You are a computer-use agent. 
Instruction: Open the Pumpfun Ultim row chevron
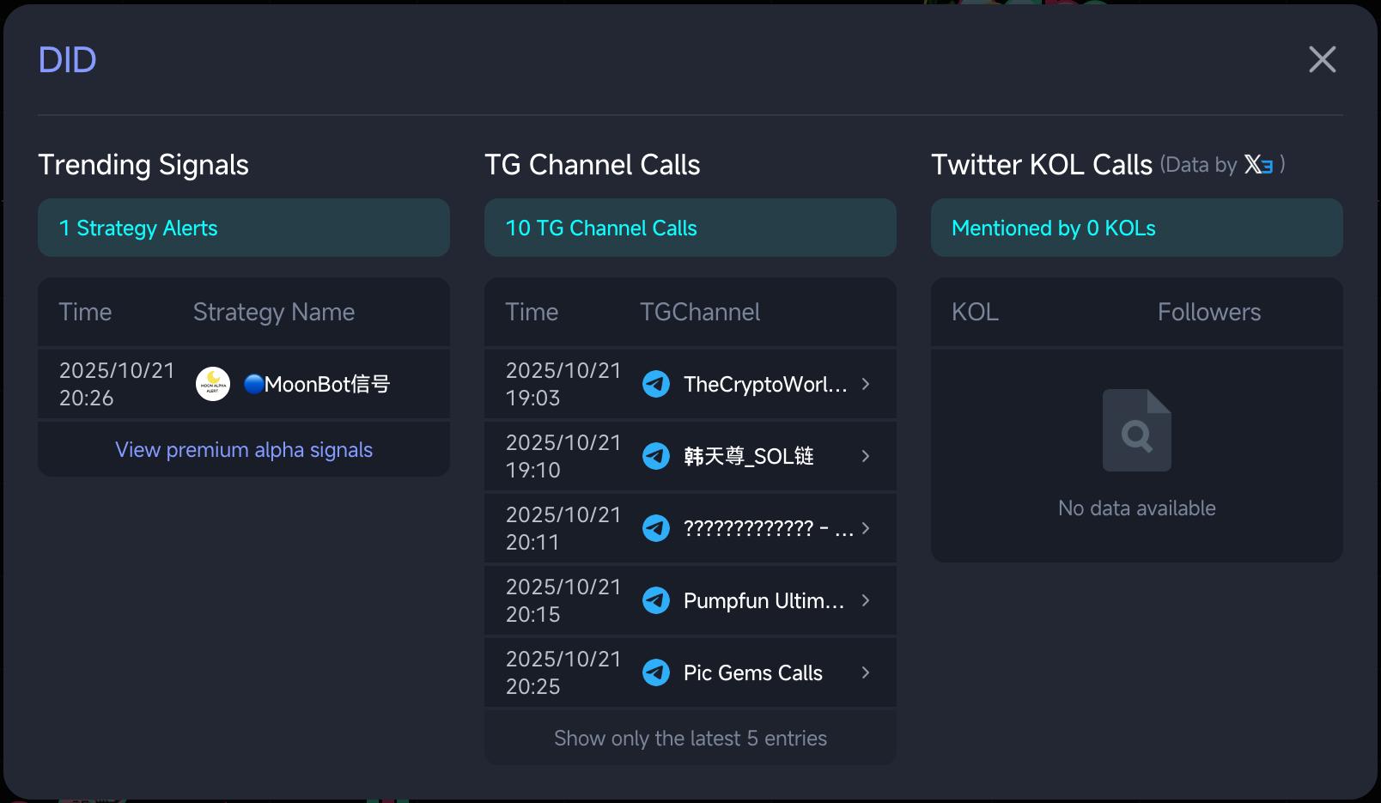[866, 600]
